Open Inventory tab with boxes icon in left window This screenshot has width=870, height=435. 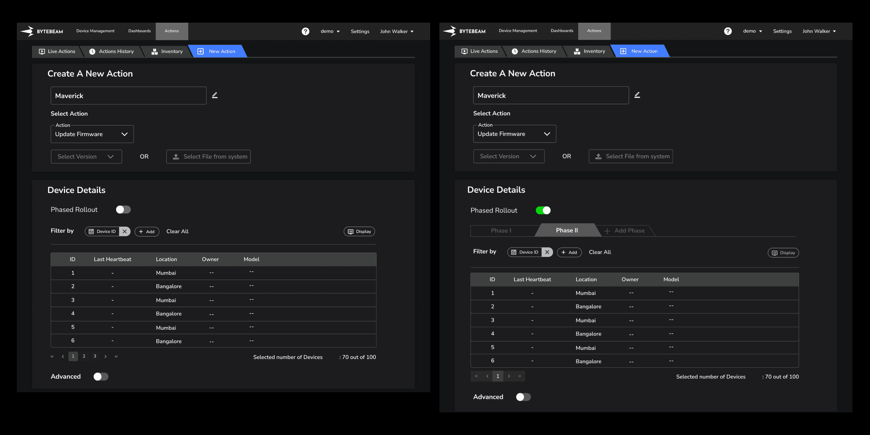click(x=167, y=52)
